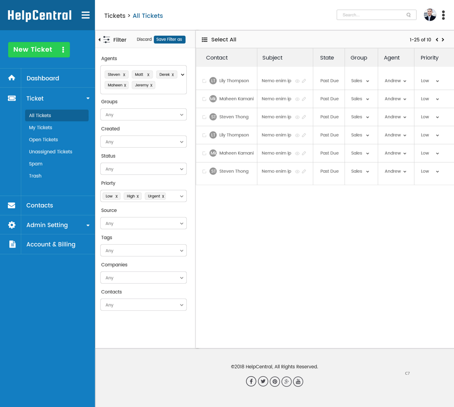
Task: Expand the Groups filter dropdown
Action: coord(143,115)
